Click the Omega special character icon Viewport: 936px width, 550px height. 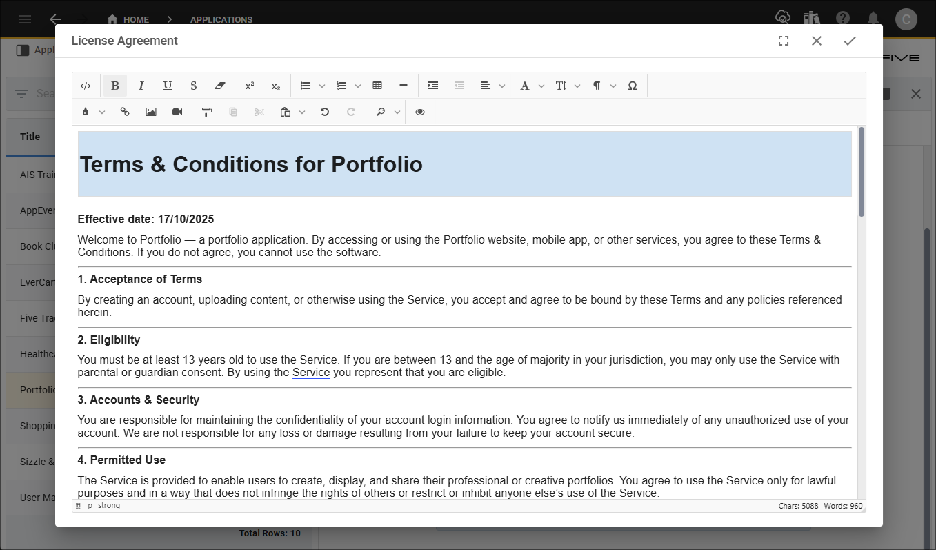point(633,86)
